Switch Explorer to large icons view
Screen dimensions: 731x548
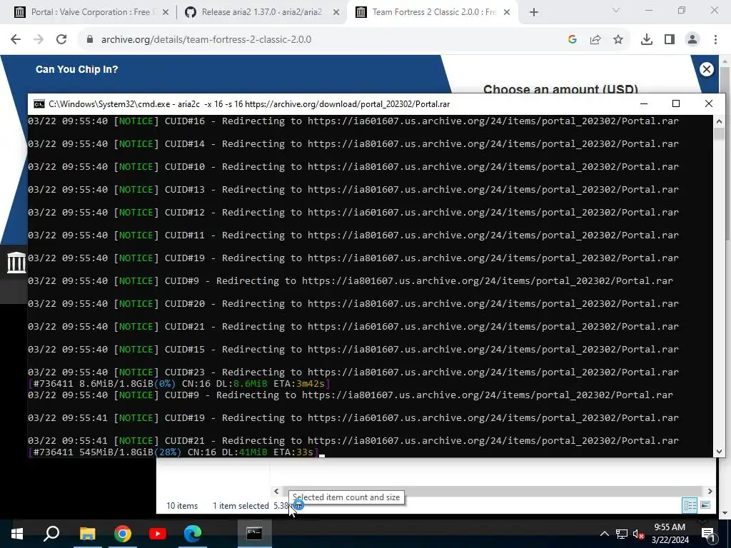coord(705,505)
